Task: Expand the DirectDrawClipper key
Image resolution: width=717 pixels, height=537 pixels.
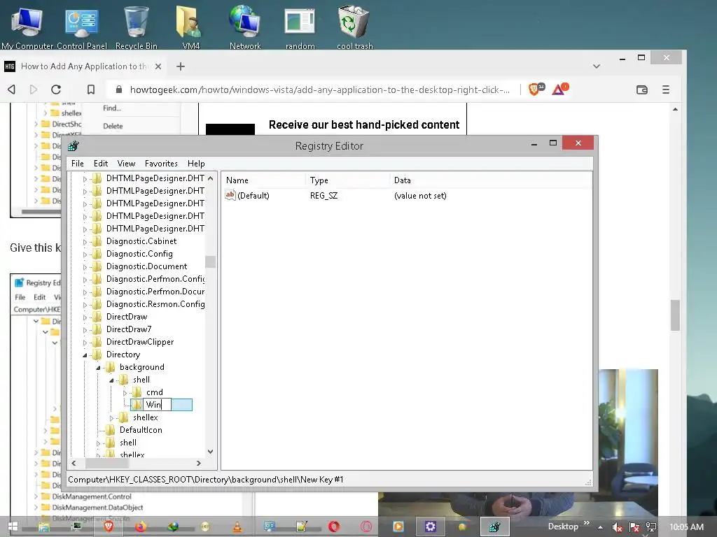Action: click(85, 343)
